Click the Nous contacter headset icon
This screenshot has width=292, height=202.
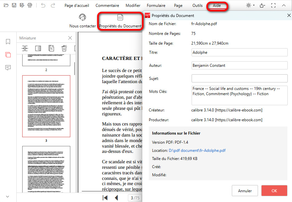click(82, 18)
